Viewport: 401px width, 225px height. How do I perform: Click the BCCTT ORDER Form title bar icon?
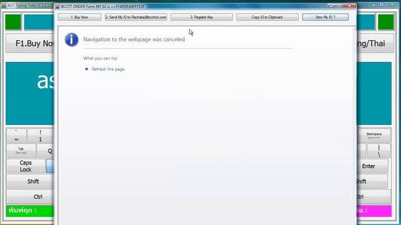58,6
